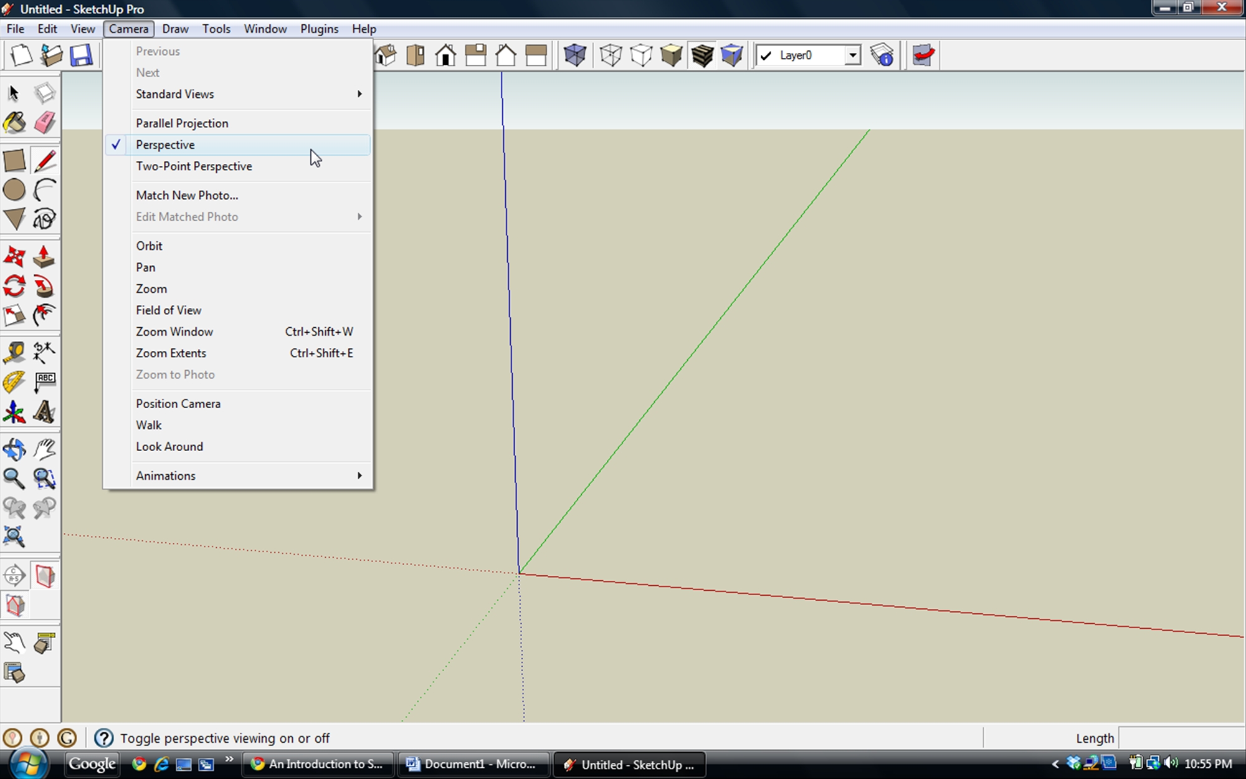Open the Window menu
The height and width of the screenshot is (779, 1246).
coord(265,29)
